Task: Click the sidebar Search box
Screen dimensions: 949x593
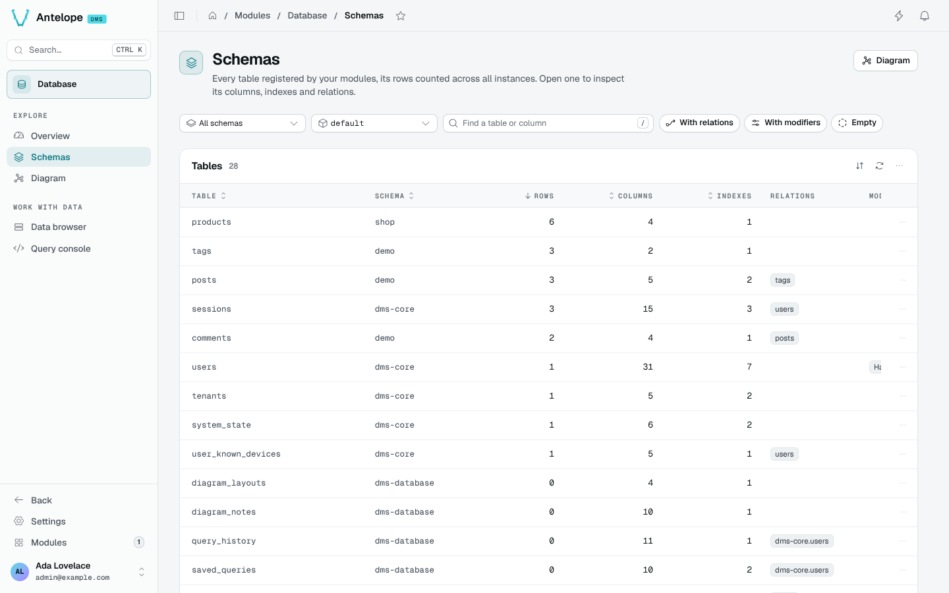Action: (78, 50)
